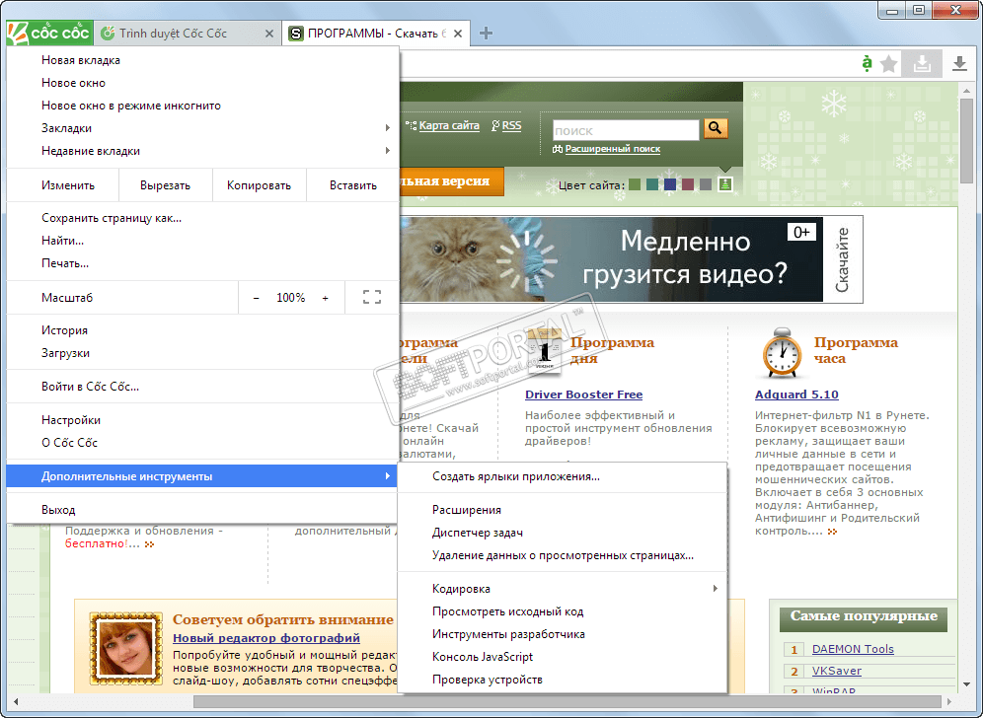Select Просмотреть исходный код
The image size is (983, 718).
coord(563,611)
